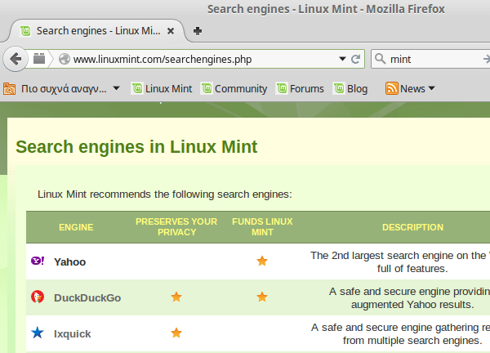This screenshot has height=353, width=490.
Task: Open the News bookmark folder
Action: 410,89
